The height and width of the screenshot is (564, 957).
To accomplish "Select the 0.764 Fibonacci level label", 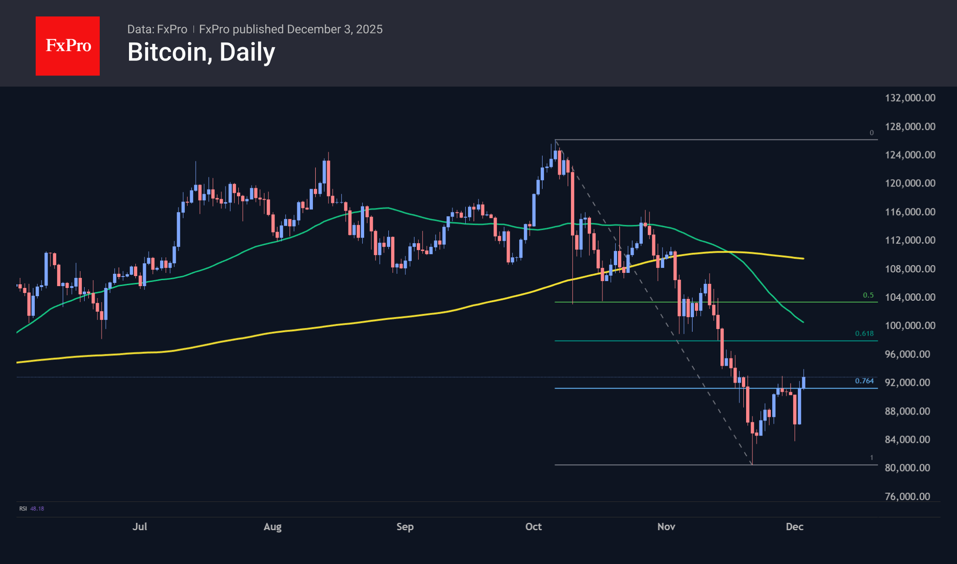I will (x=864, y=381).
